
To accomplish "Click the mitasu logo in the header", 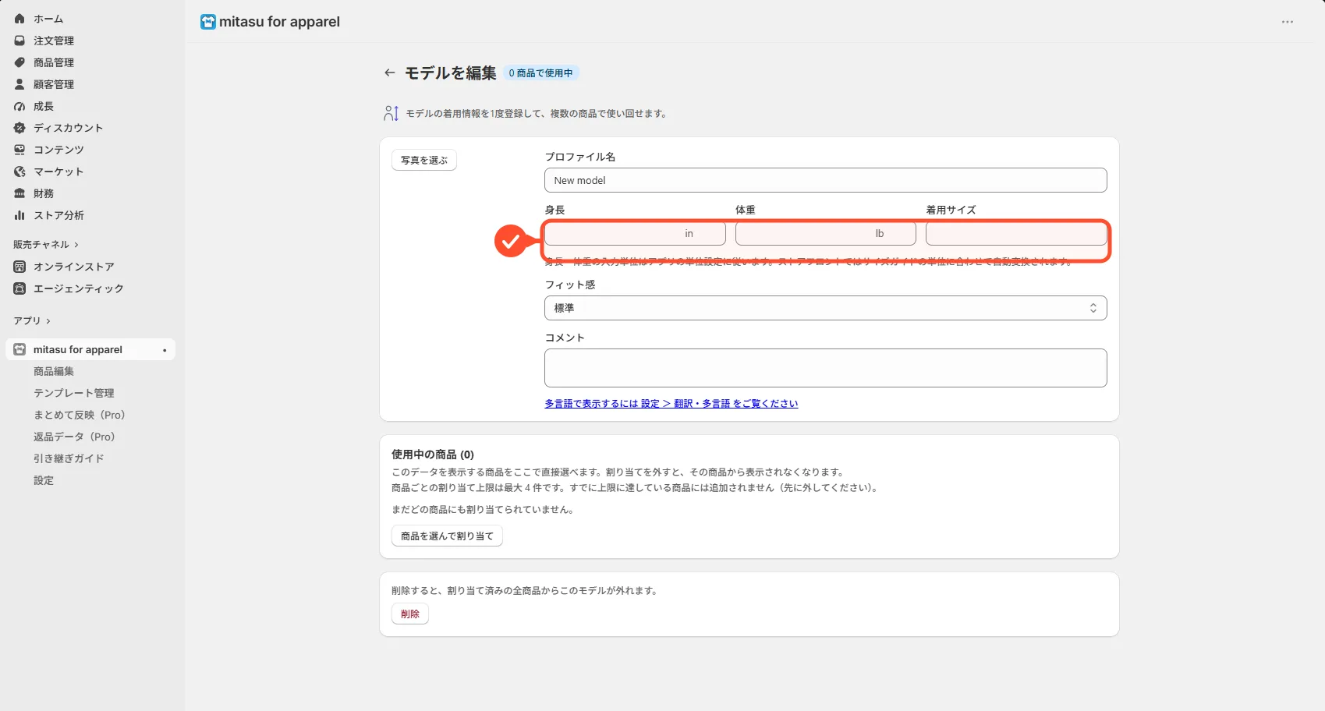I will pos(208,22).
